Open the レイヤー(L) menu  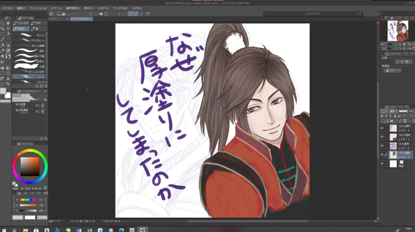pos(56,8)
